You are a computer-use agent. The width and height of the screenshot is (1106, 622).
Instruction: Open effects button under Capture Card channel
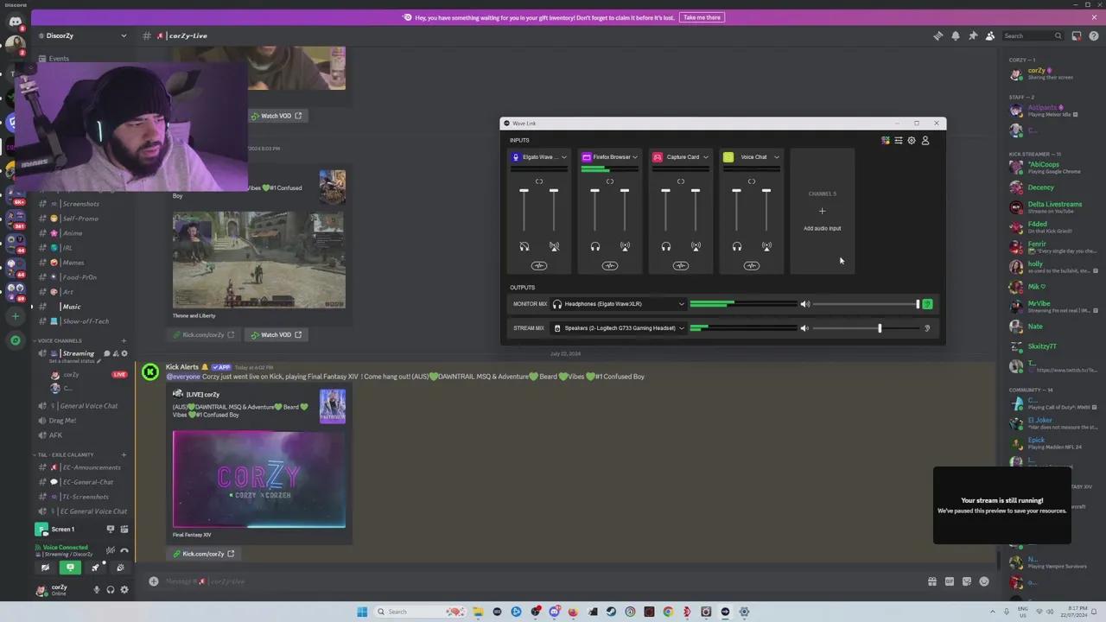tap(681, 265)
